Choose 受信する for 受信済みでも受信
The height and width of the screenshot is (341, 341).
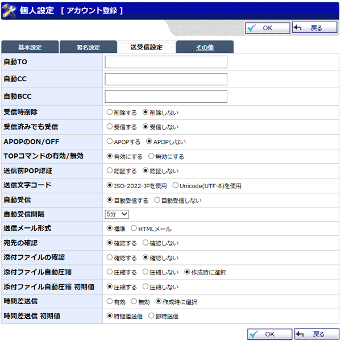point(109,127)
